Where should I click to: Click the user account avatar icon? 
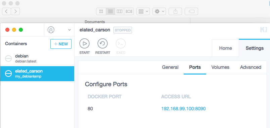click(51, 30)
